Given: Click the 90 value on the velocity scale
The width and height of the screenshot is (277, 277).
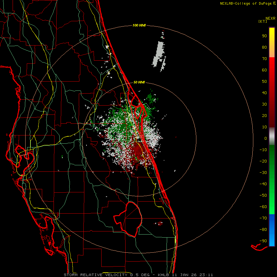Looking at the screenshot, I should 264,36.
